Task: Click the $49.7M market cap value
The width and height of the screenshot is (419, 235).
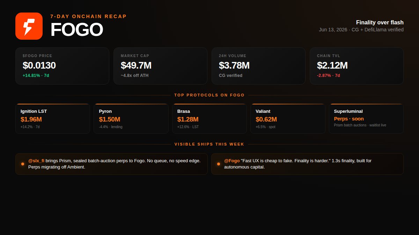Action: tap(136, 65)
